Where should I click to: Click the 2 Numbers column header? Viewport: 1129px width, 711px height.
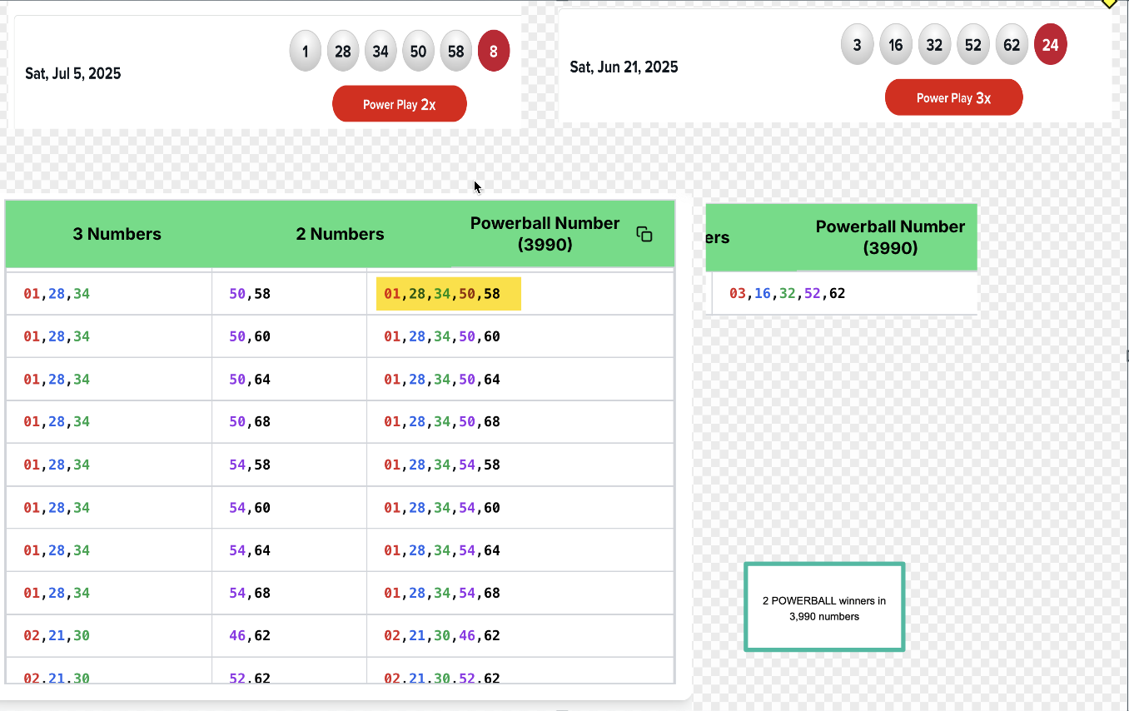click(340, 234)
